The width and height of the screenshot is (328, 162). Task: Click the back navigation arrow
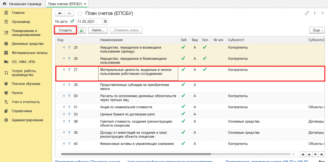[x=60, y=13]
